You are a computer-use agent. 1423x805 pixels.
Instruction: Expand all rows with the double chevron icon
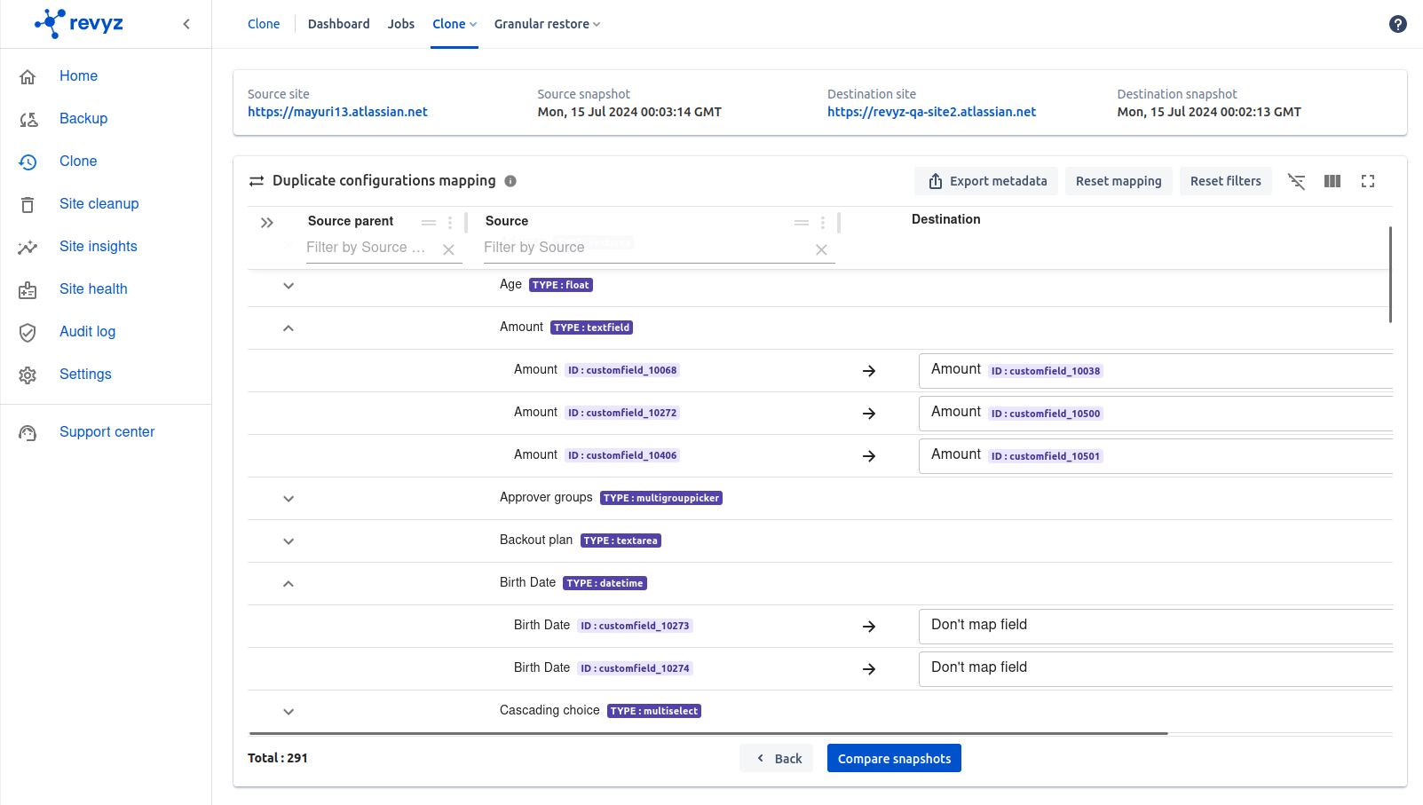coord(267,223)
